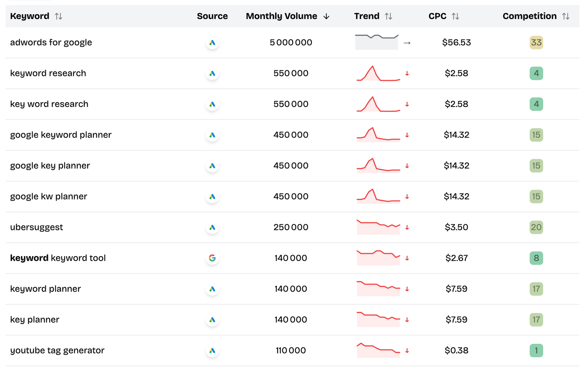This screenshot has height=369, width=586.
Task: Click Google Ads source icon for keyword research
Action: click(212, 73)
